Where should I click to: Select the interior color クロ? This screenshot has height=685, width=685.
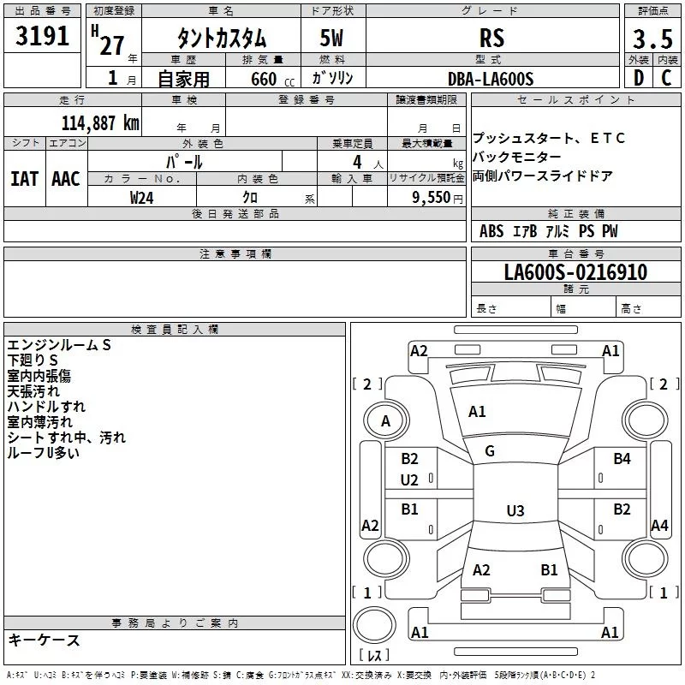click(250, 198)
